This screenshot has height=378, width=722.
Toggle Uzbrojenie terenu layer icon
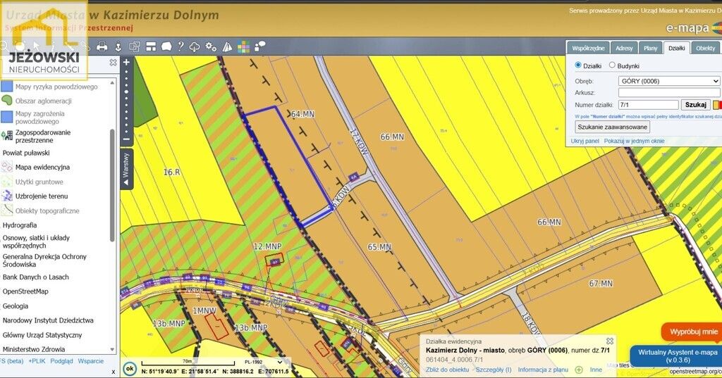point(7,196)
